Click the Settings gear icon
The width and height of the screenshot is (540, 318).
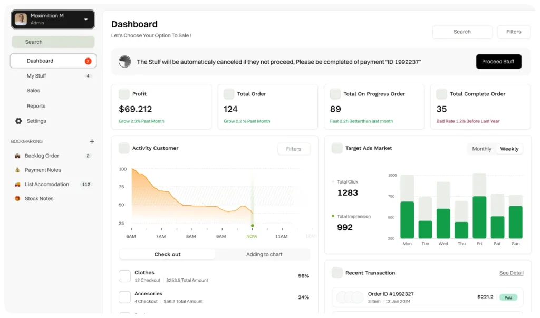click(18, 121)
